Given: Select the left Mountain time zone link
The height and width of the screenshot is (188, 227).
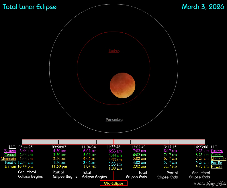Looking at the screenshot, I should click(9, 158).
